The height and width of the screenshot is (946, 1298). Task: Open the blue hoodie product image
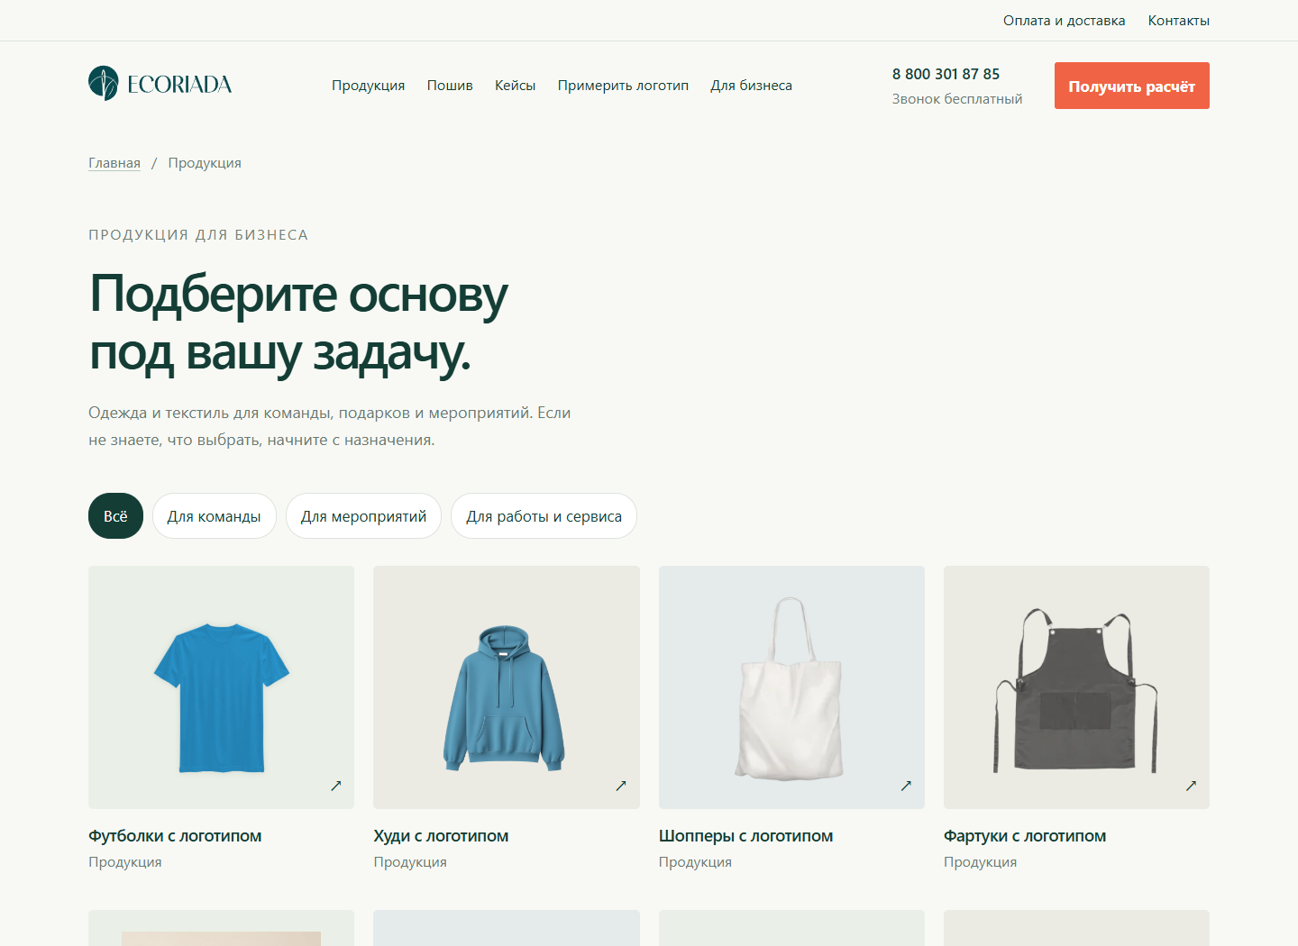pyautogui.click(x=507, y=687)
